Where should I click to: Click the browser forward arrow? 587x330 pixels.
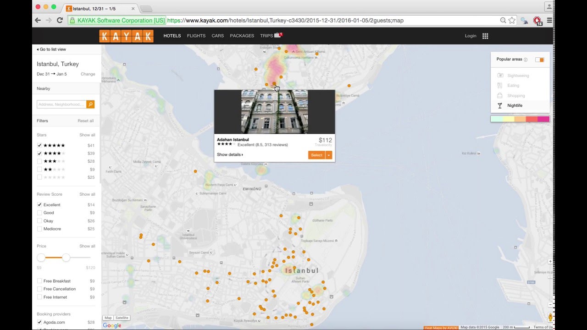pyautogui.click(x=49, y=20)
